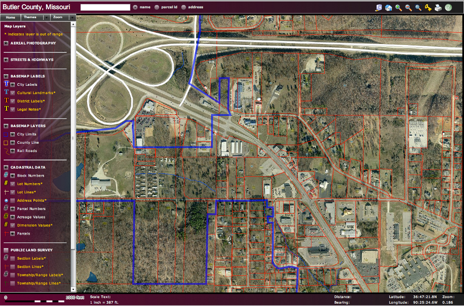Click the Butler County, Missouri title
This screenshot has height=306, width=464.
click(36, 7)
